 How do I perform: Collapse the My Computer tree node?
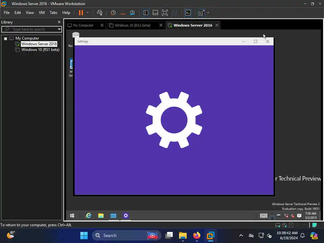click(x=6, y=39)
